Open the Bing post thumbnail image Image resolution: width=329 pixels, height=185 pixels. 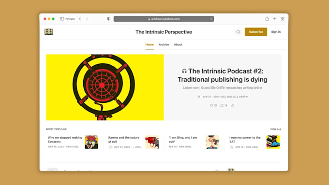pyautogui.click(x=212, y=142)
